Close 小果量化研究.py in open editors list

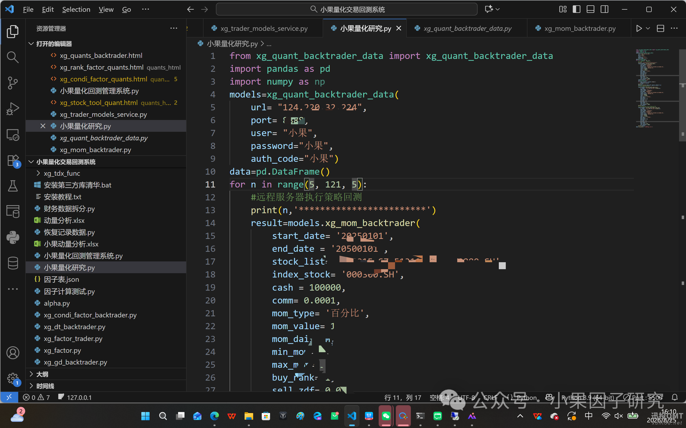pos(43,126)
